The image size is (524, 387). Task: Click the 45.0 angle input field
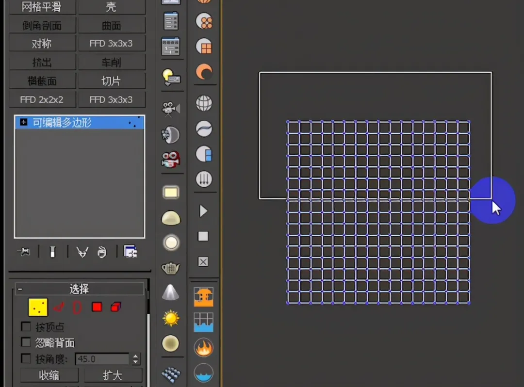point(102,359)
